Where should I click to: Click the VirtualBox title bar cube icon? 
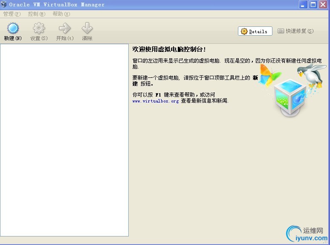coord(3,4)
